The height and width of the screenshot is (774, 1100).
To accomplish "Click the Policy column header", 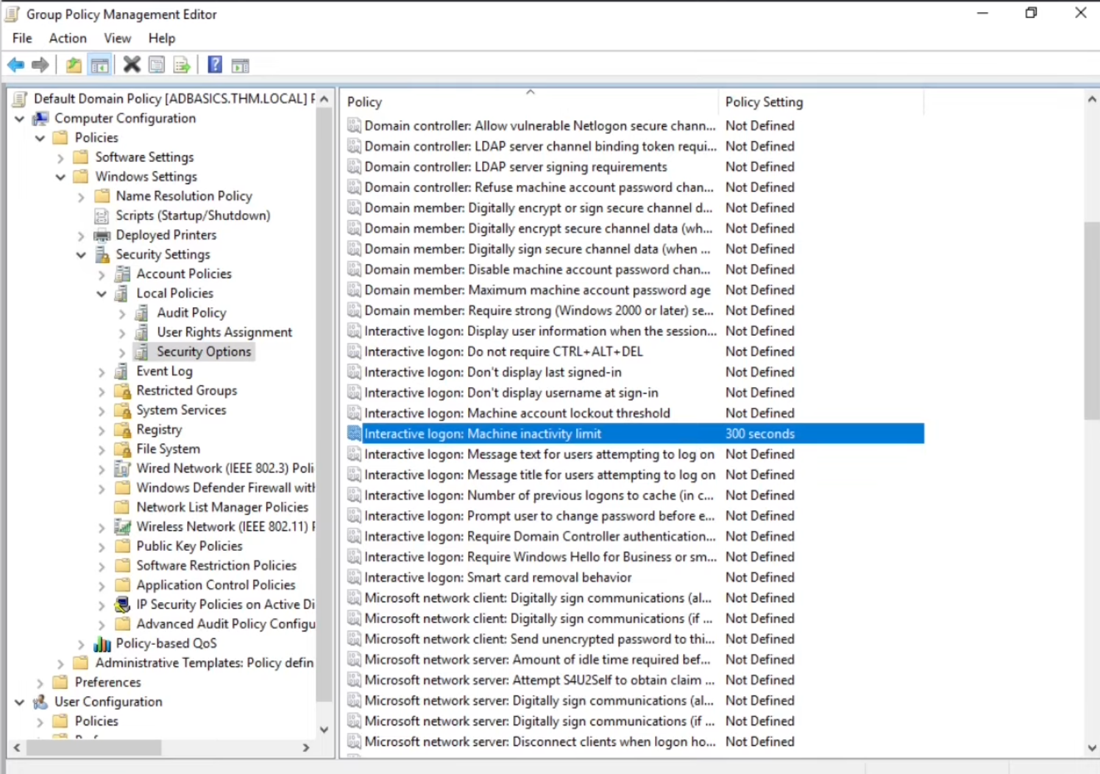I will 364,102.
